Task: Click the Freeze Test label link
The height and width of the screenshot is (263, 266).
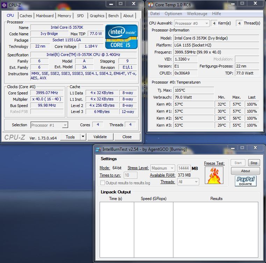Action: click(x=214, y=163)
